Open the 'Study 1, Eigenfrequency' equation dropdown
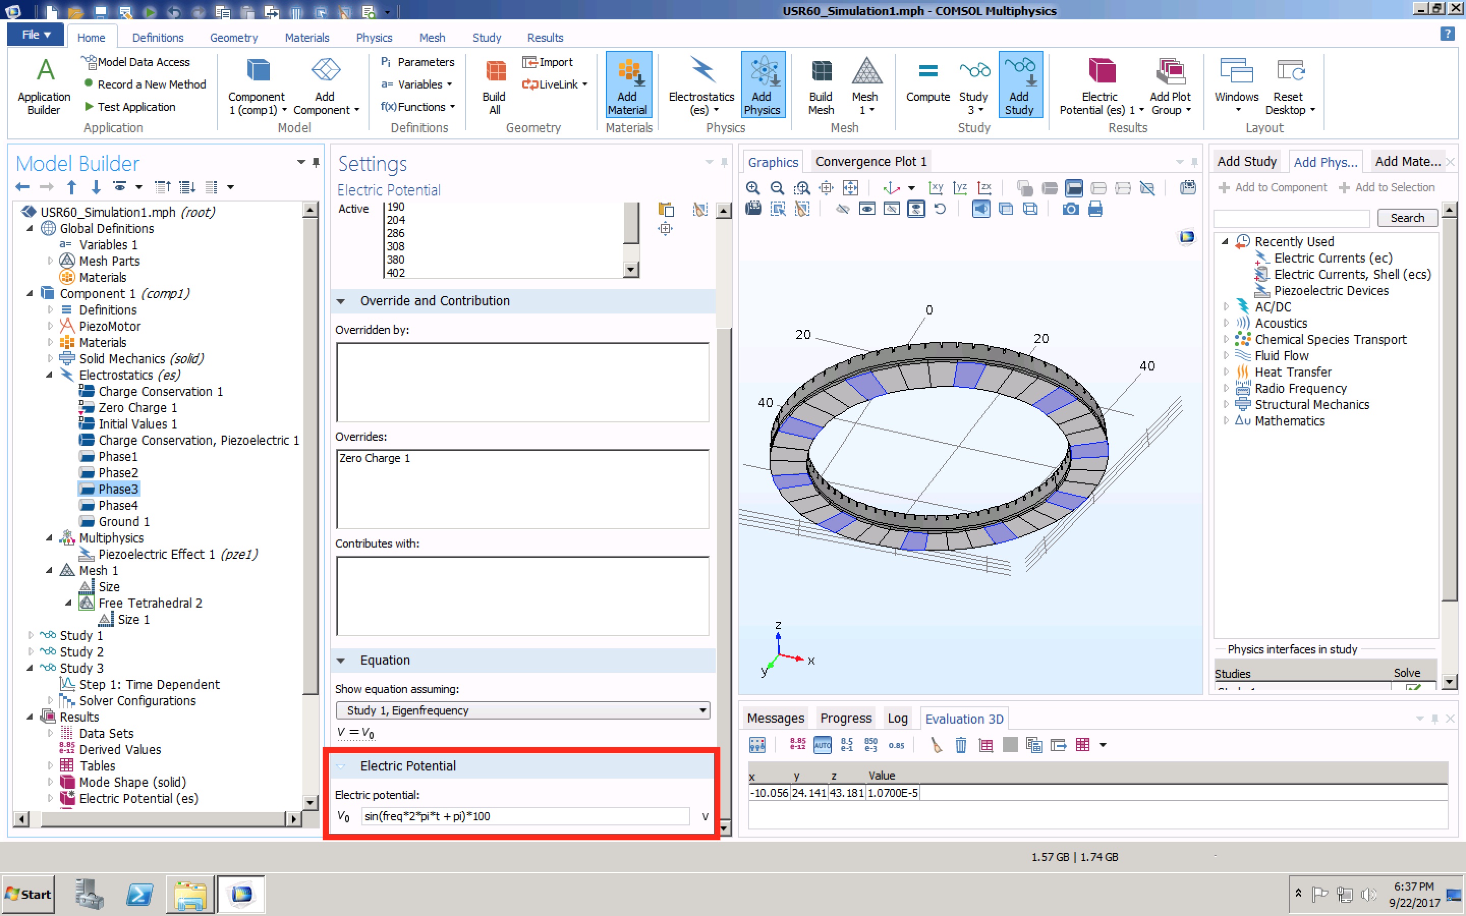The width and height of the screenshot is (1466, 916). pos(523,710)
